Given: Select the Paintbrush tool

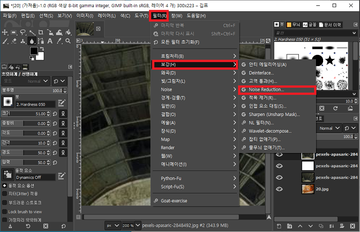Looking at the screenshot, I should point(5,41).
